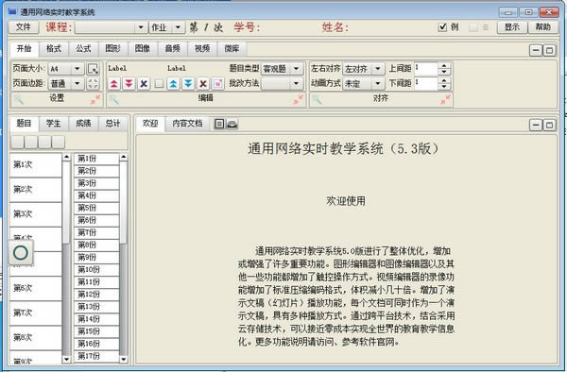Toggle the small empty checkbox in edit toolbar
The height and width of the screenshot is (372, 567).
pyautogui.click(x=159, y=84)
